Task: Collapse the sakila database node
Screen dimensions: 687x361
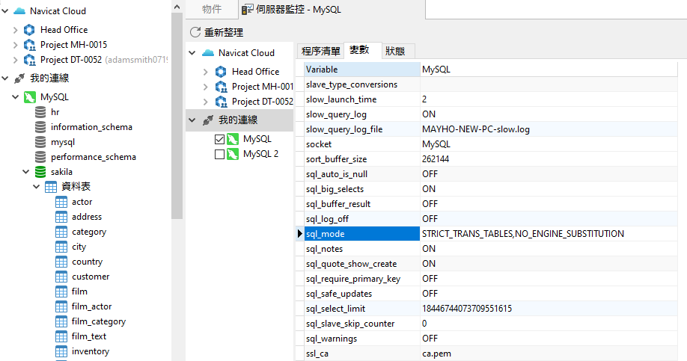Action: (x=26, y=172)
